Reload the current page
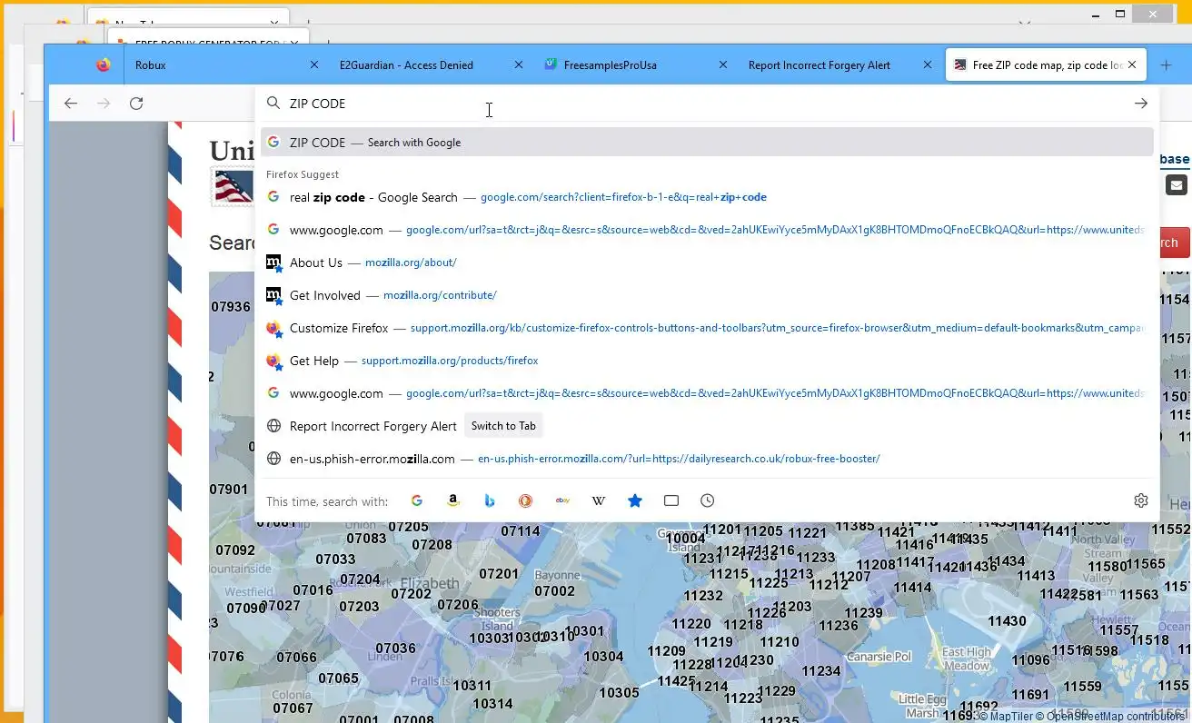The width and height of the screenshot is (1192, 723). click(136, 104)
